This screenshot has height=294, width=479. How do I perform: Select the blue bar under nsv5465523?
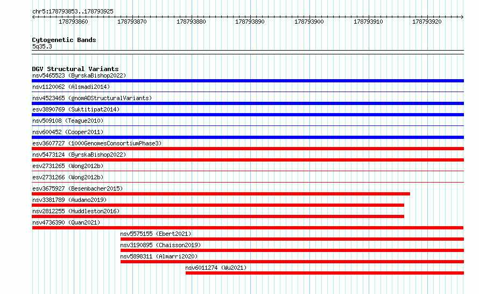pos(248,81)
